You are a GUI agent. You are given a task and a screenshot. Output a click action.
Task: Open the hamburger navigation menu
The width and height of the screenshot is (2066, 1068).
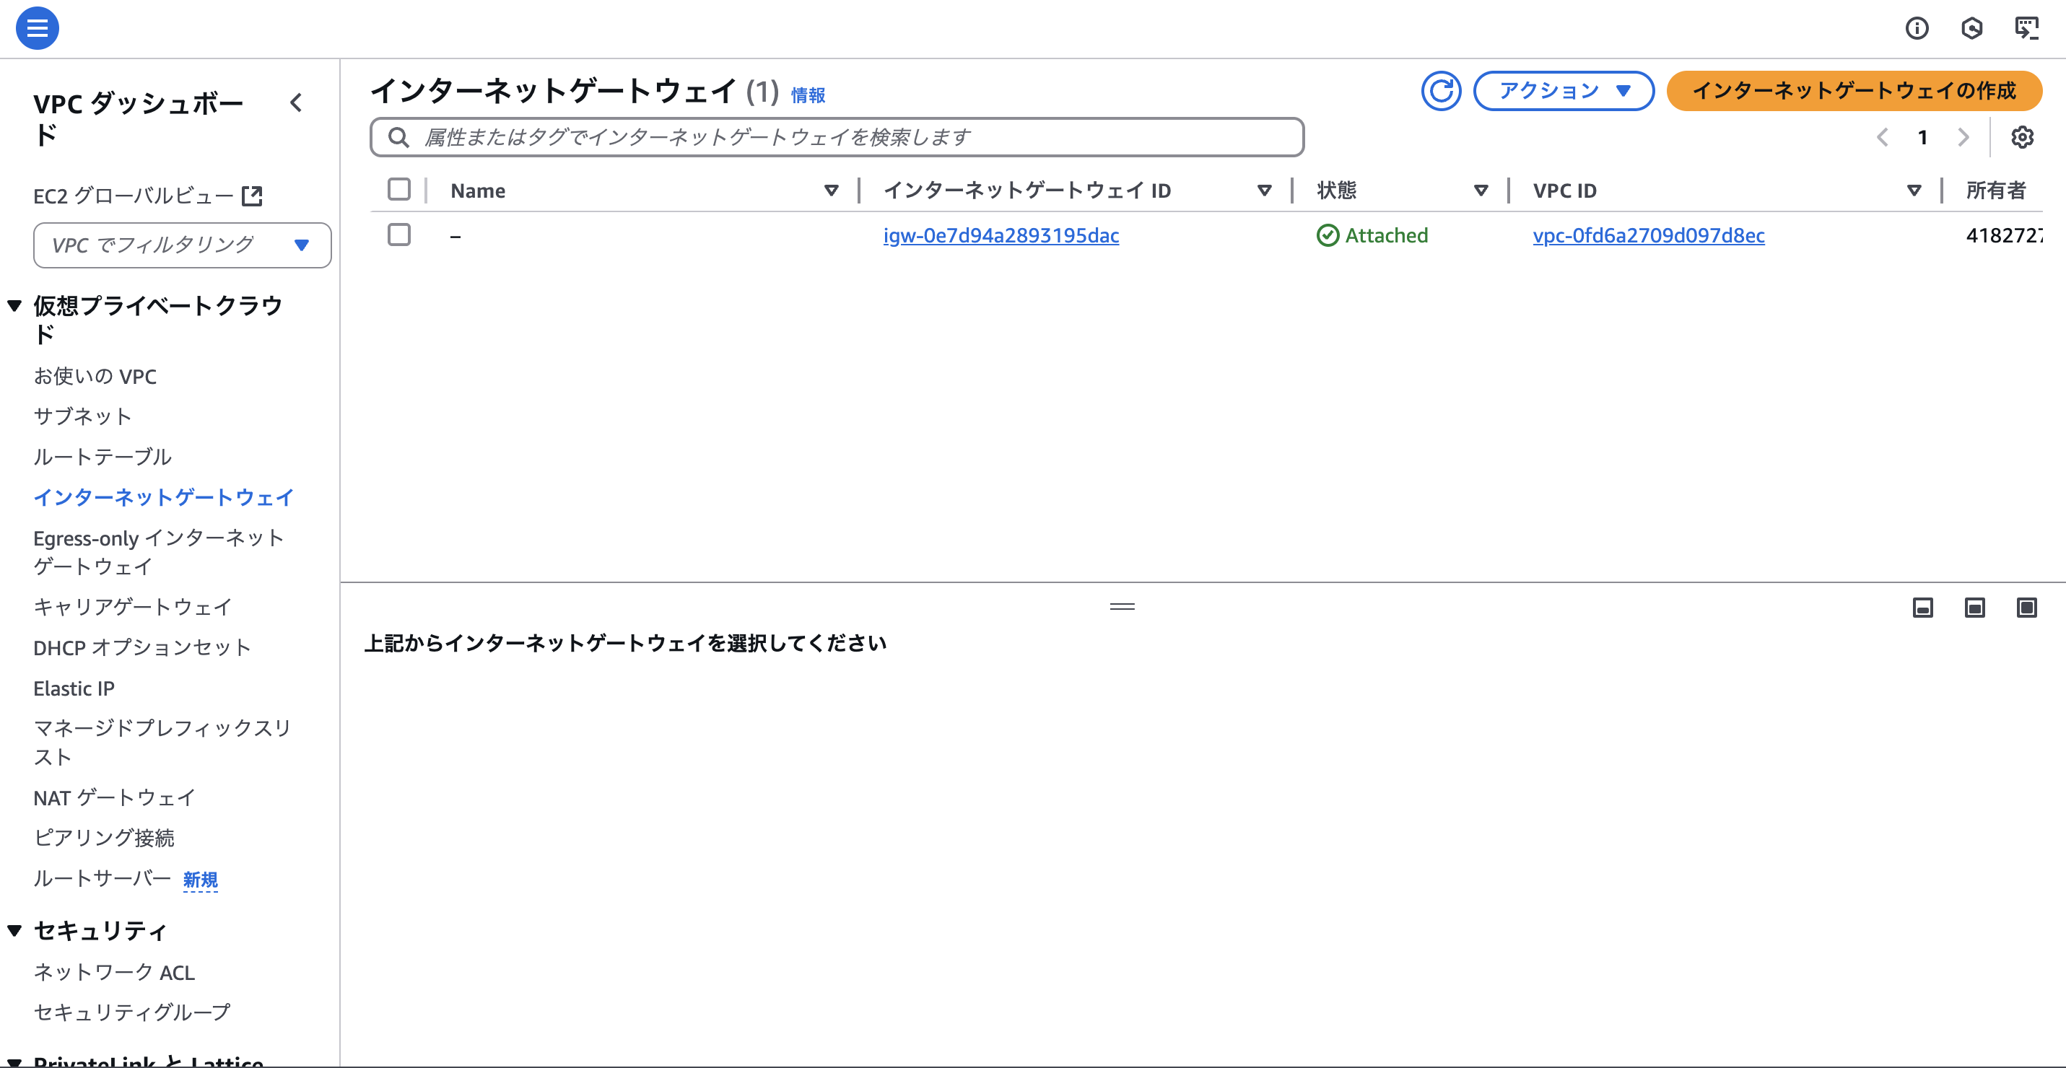tap(37, 28)
